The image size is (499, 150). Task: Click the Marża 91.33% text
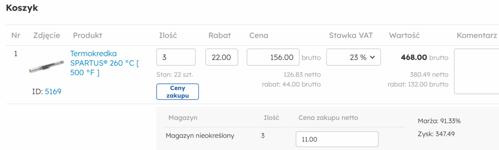tap(439, 121)
